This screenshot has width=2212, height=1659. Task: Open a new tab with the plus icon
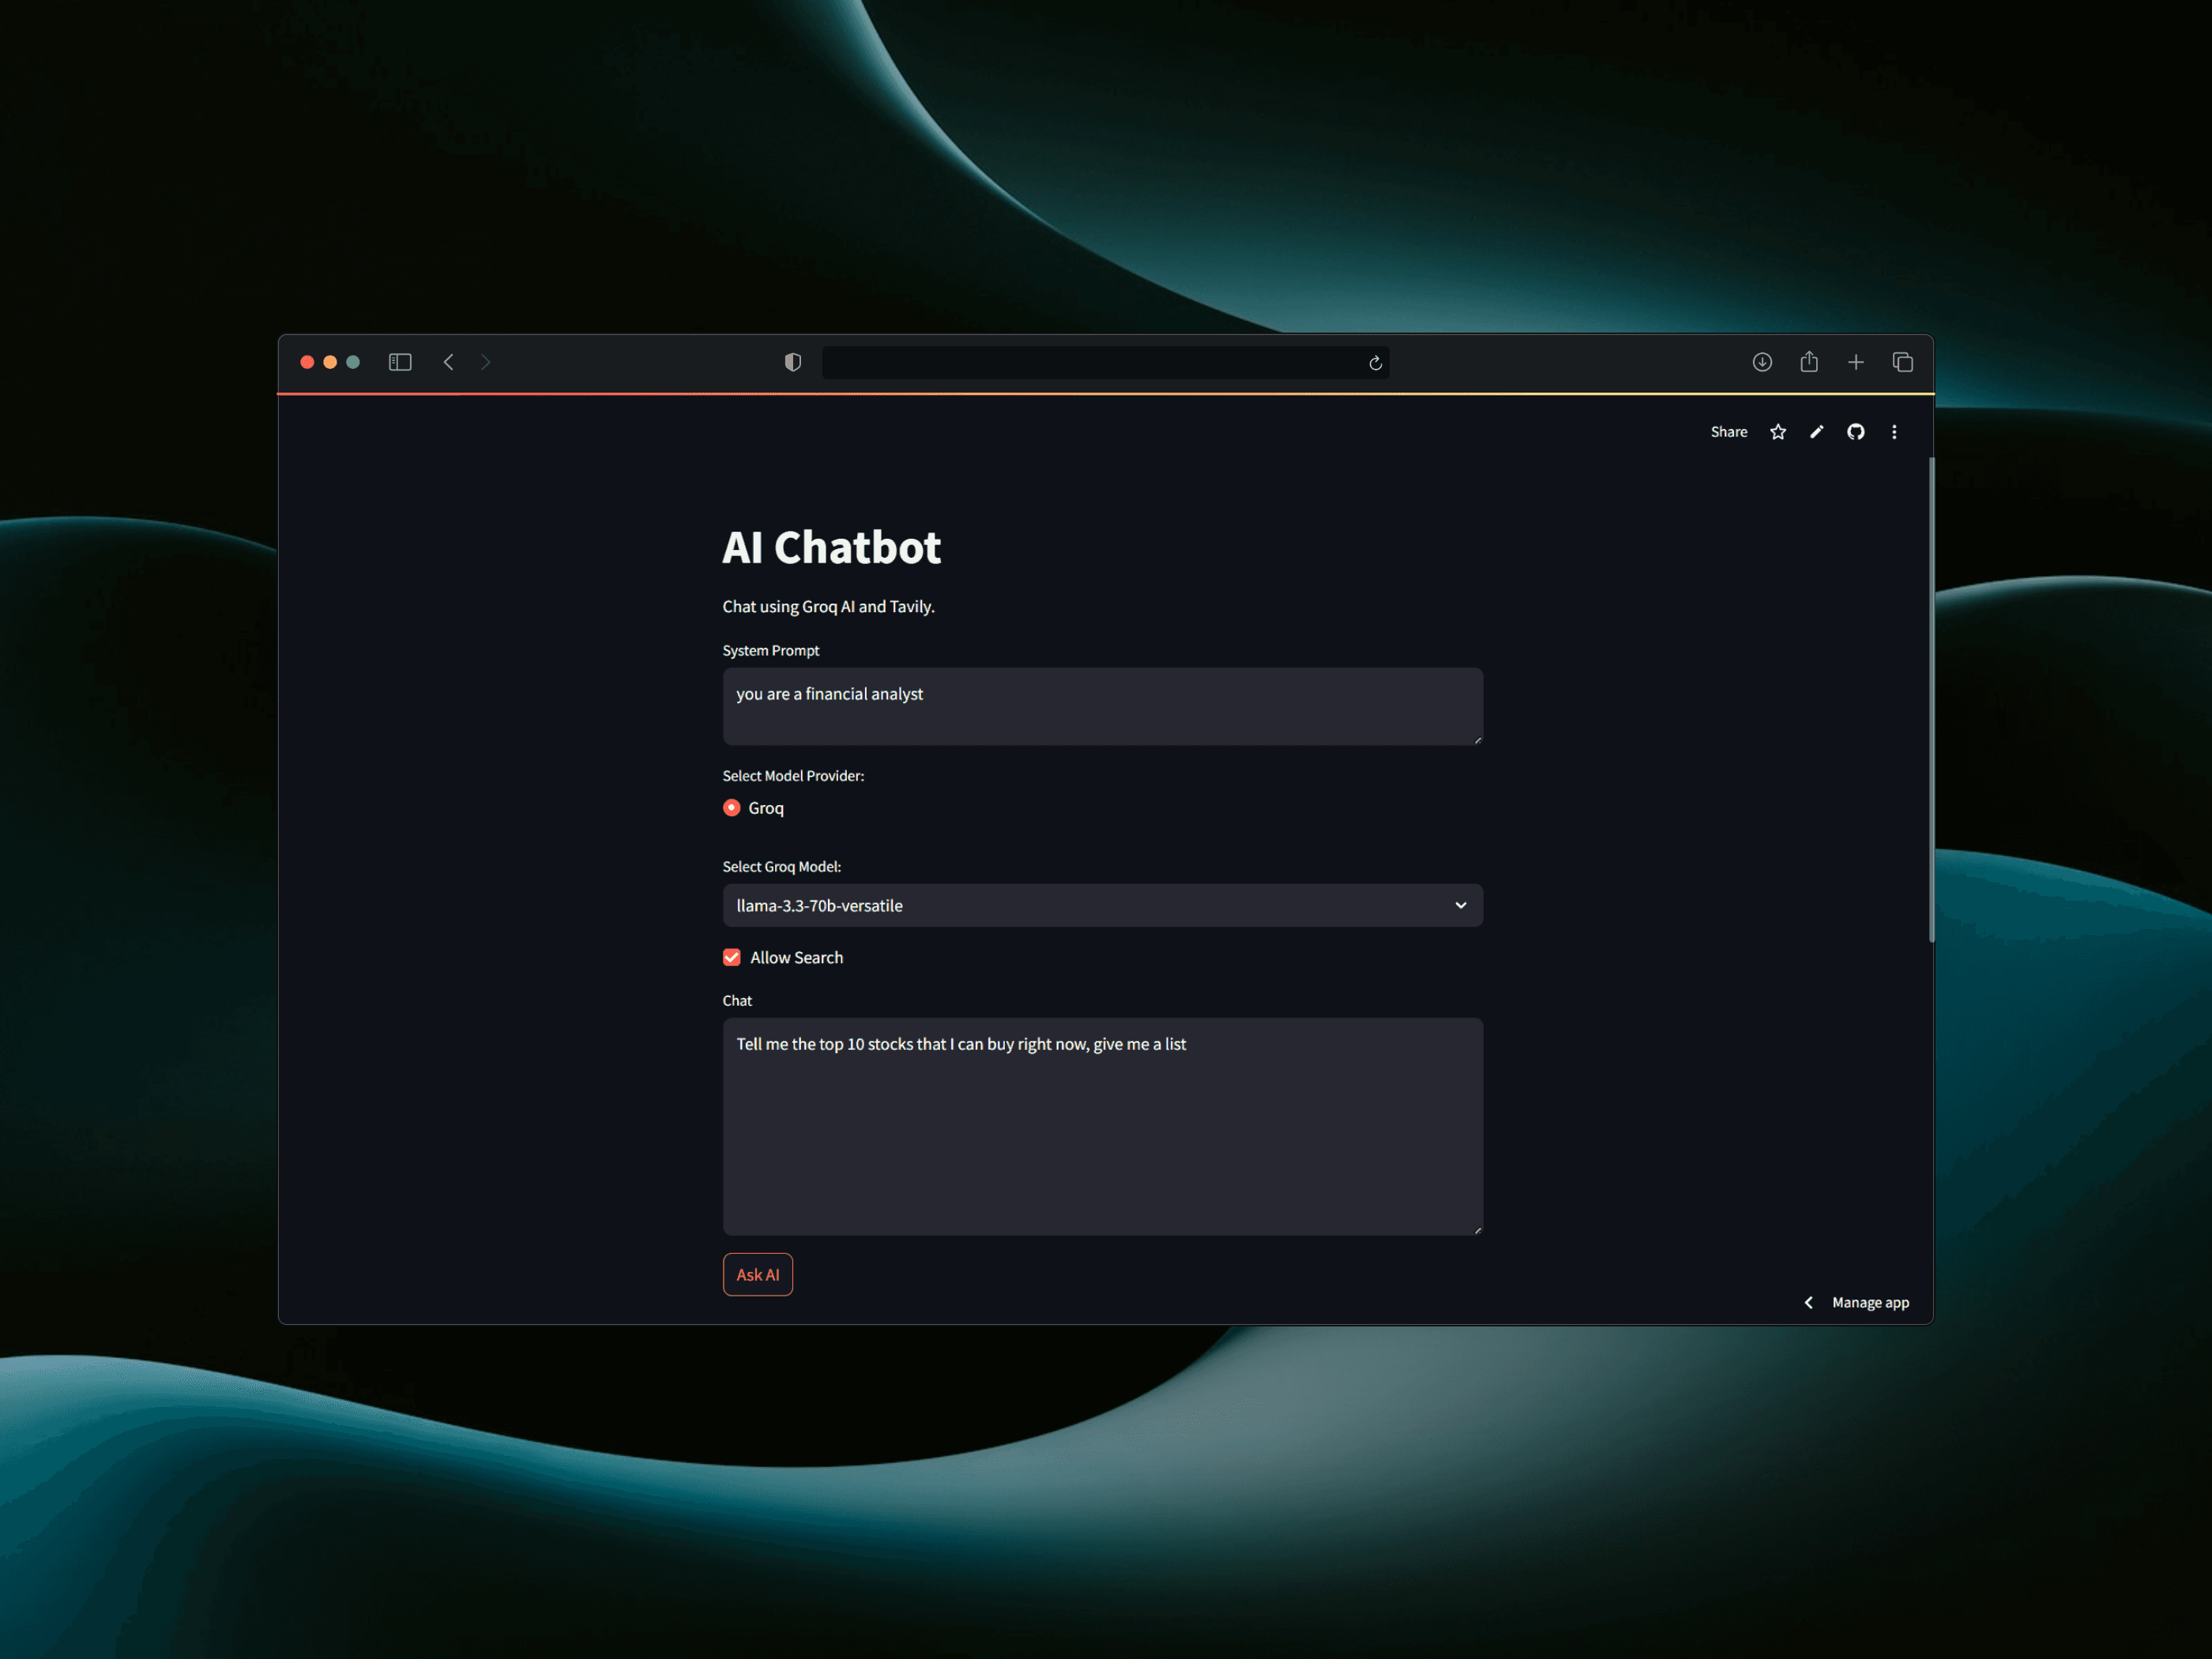pyautogui.click(x=1856, y=362)
